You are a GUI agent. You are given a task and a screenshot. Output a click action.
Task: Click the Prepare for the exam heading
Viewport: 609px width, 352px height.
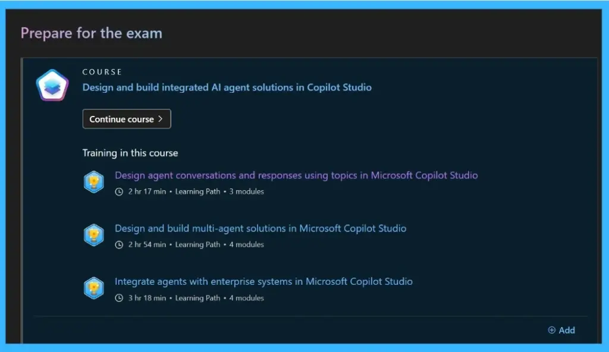(91, 33)
